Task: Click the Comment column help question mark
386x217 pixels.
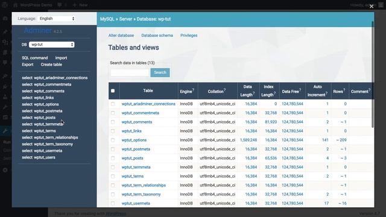Action: click(369, 90)
